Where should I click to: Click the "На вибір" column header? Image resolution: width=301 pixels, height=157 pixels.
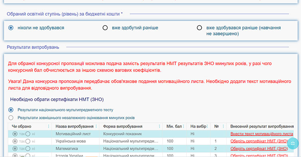(x=198, y=126)
